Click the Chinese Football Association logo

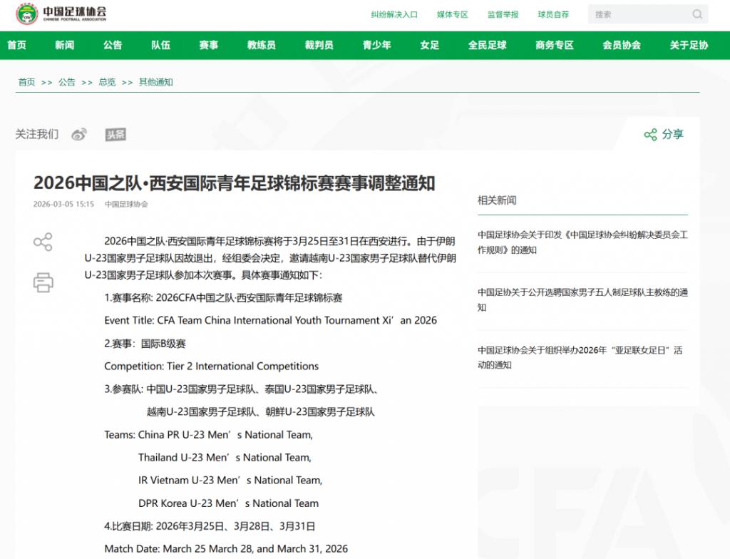click(x=61, y=14)
